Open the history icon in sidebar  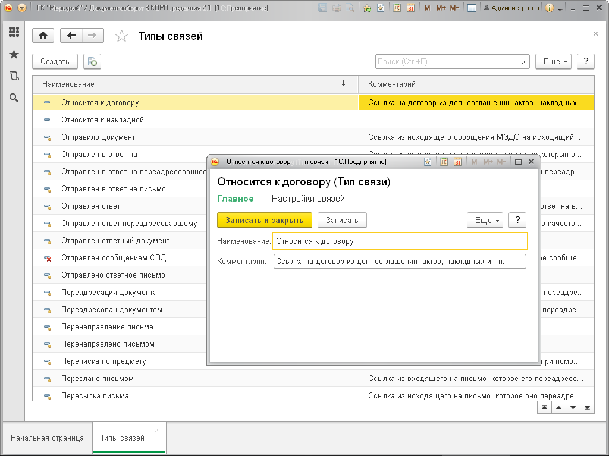(14, 76)
